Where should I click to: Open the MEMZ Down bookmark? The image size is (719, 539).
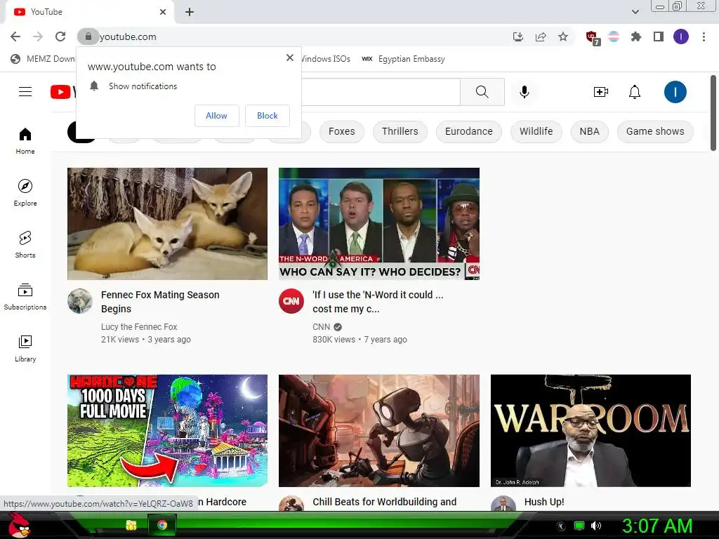tap(43, 59)
